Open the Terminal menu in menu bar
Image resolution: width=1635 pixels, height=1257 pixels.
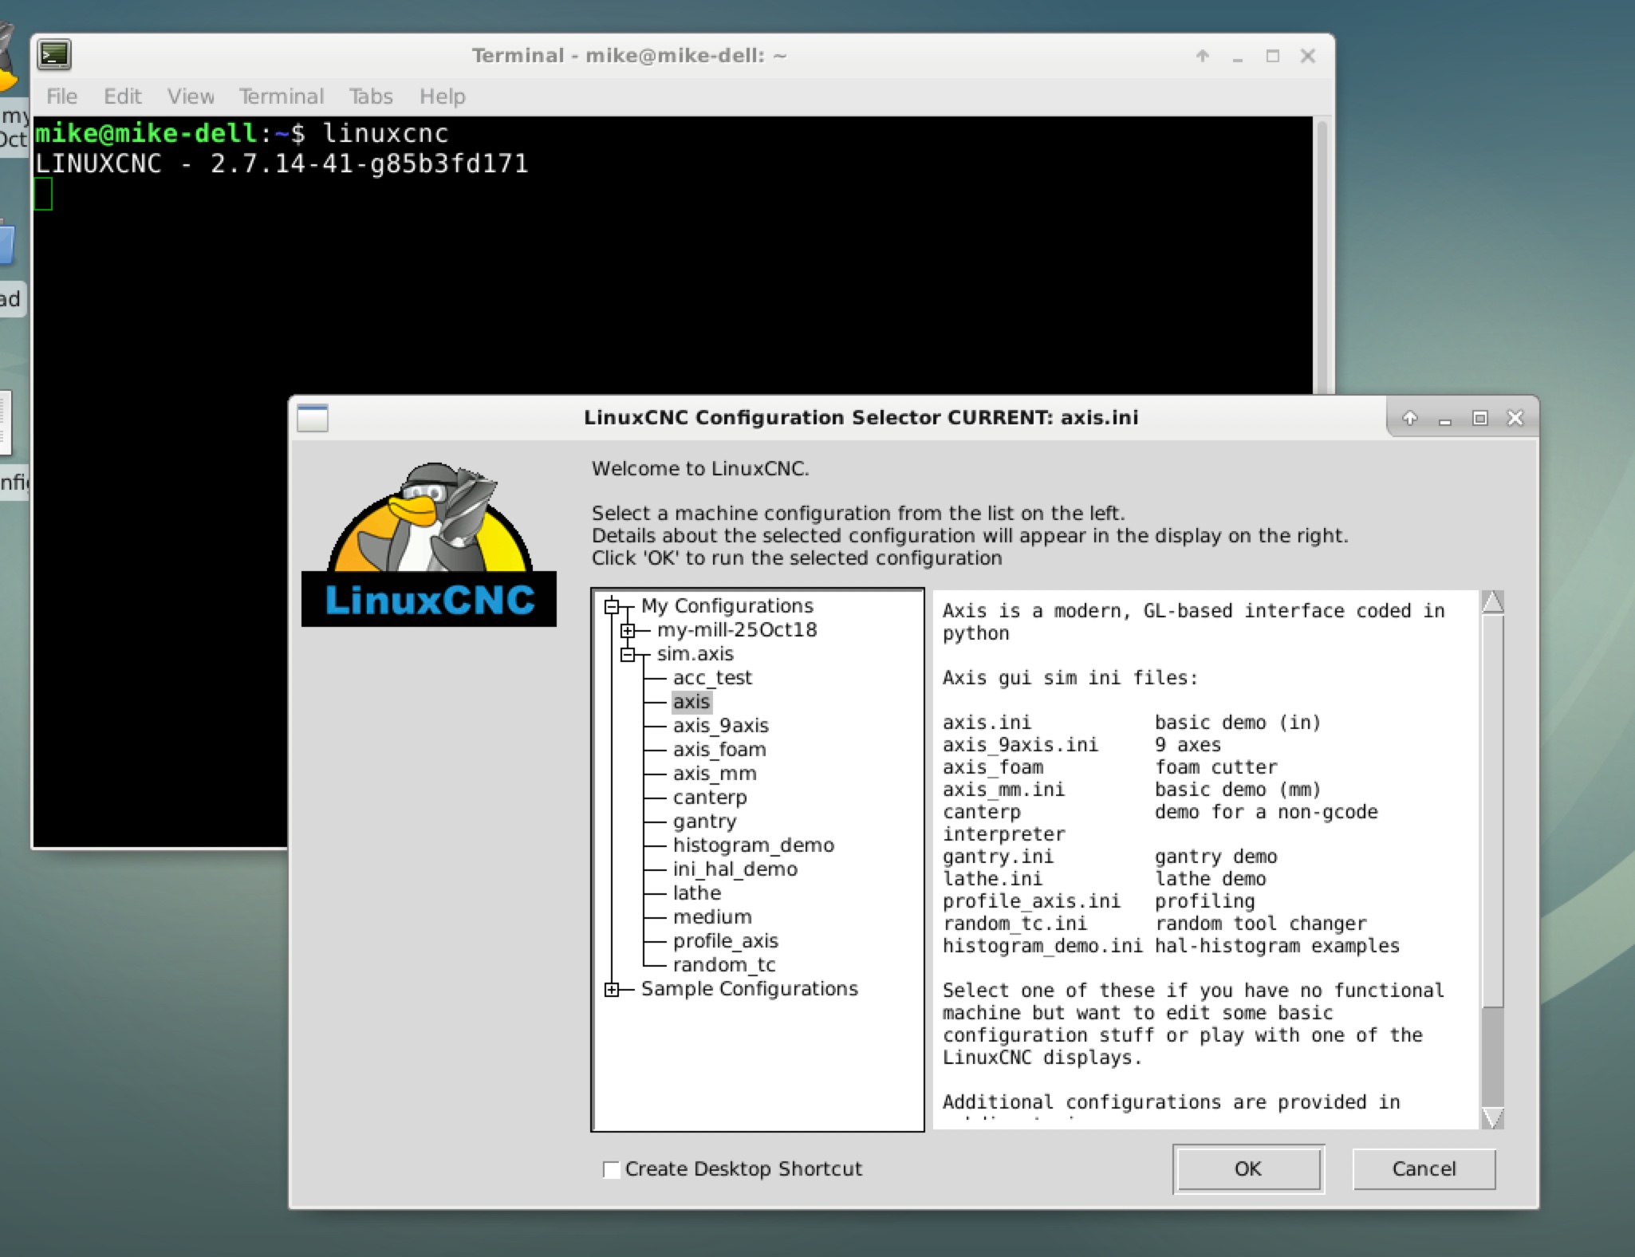[282, 97]
